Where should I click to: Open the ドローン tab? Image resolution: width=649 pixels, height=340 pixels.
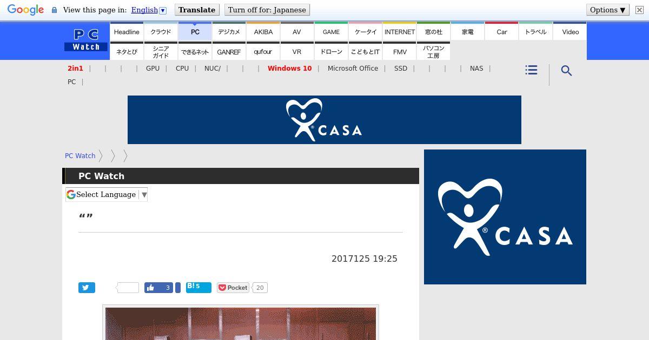coord(332,51)
